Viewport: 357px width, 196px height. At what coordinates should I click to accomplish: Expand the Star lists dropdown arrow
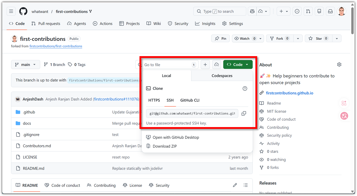tap(337, 39)
